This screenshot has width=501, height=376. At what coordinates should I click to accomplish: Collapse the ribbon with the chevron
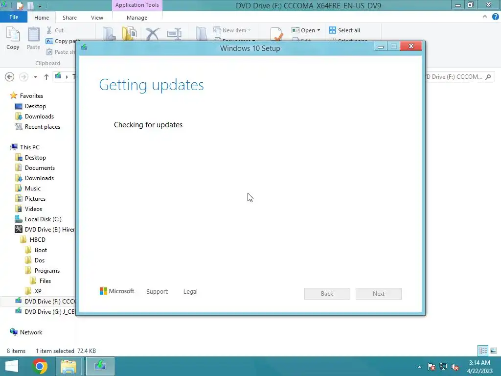[485, 17]
